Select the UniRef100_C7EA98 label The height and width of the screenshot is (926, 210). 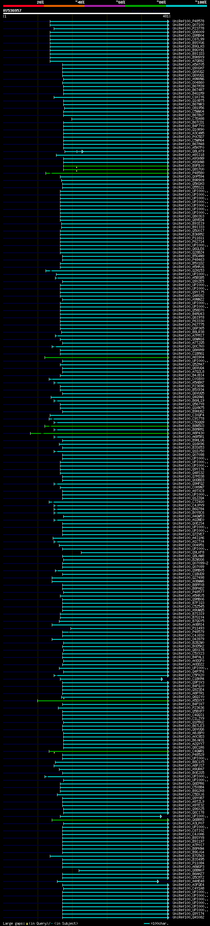(188, 119)
